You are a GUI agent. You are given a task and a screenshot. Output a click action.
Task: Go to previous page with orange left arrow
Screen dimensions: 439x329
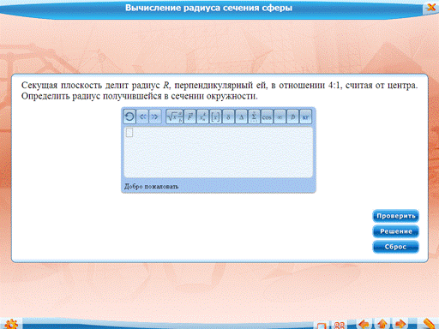(x=364, y=324)
